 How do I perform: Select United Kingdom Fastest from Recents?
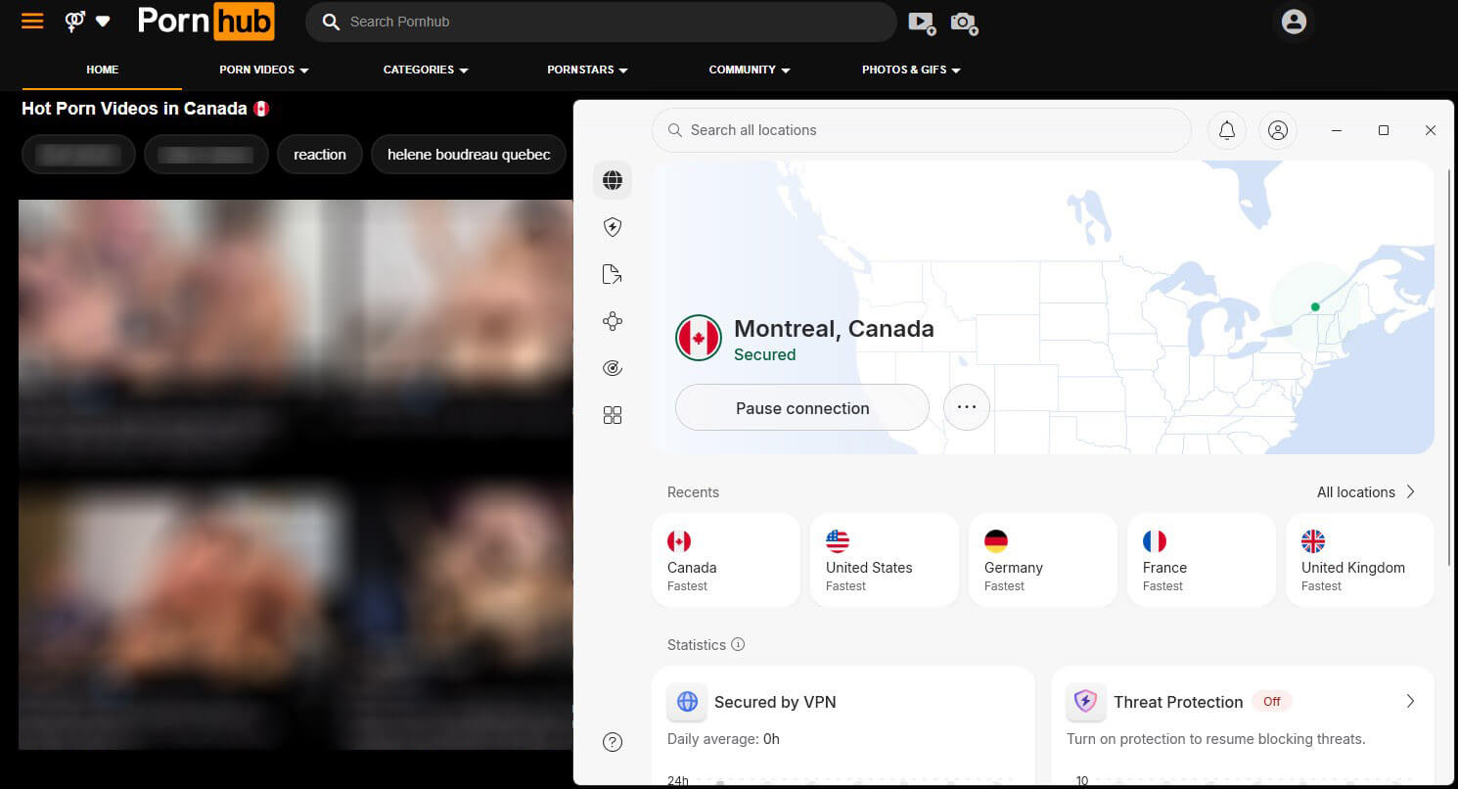coord(1360,561)
